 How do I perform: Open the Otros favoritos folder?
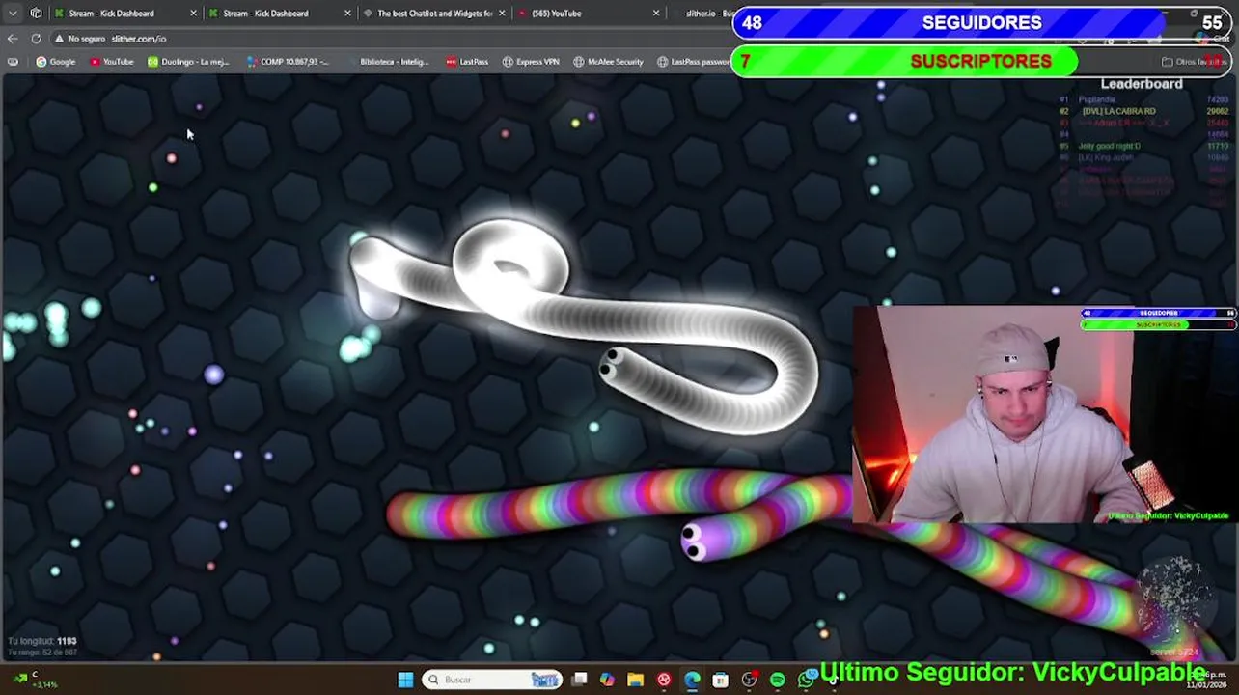click(1195, 62)
